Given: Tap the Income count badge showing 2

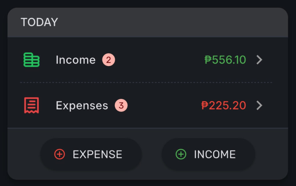Looking at the screenshot, I should point(108,60).
